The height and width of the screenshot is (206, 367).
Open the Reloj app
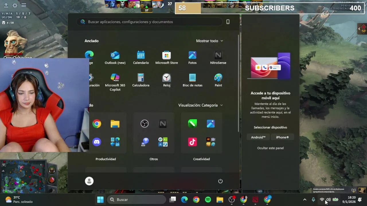point(167,80)
